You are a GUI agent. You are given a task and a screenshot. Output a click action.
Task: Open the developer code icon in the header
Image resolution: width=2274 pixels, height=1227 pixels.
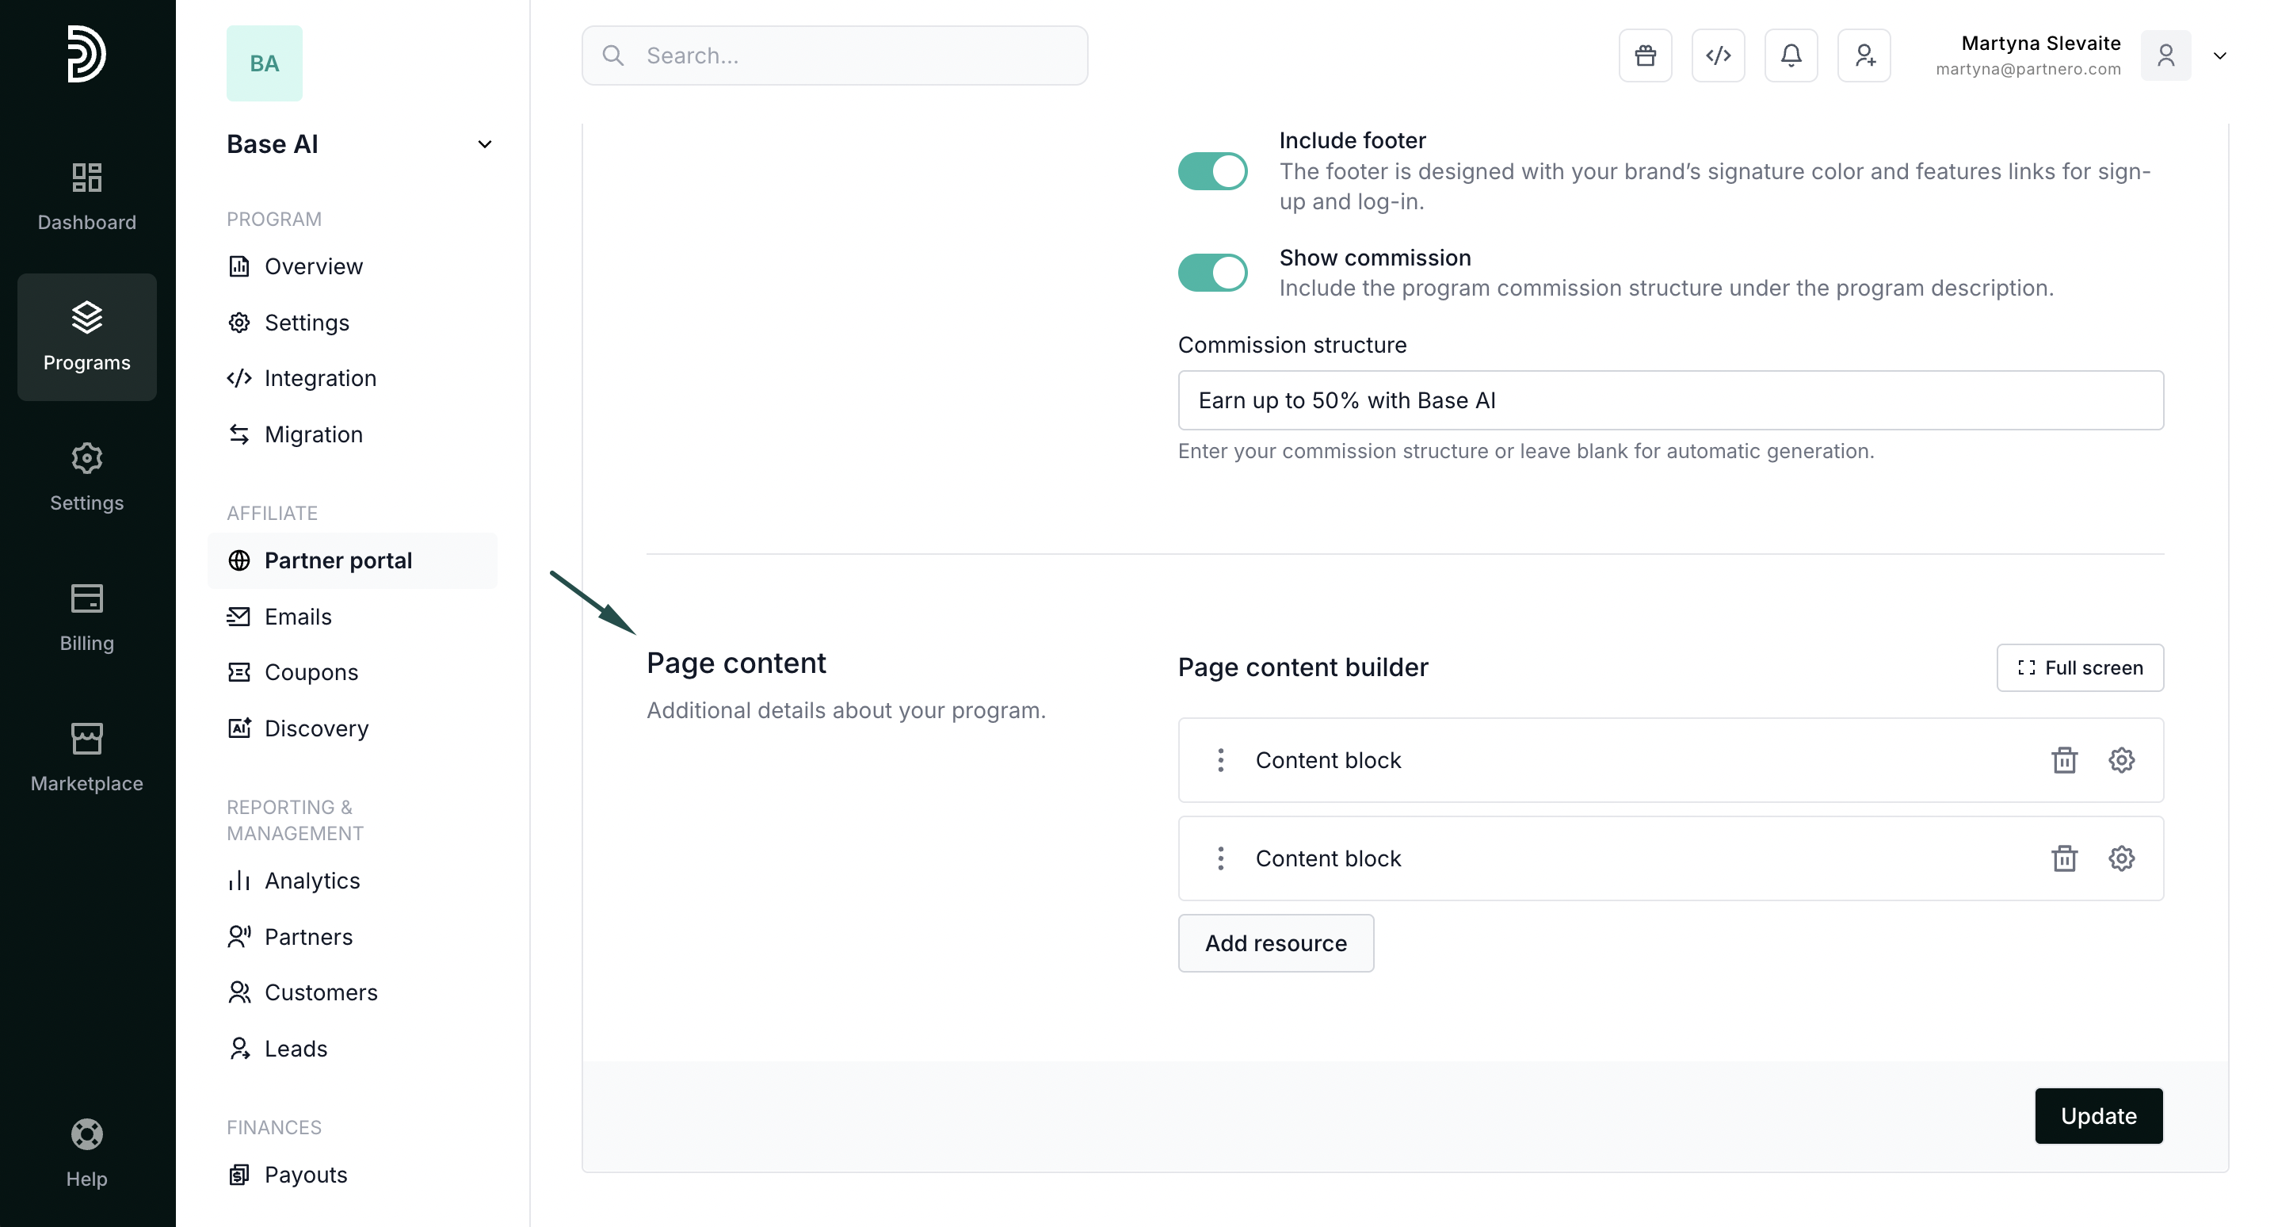click(x=1718, y=55)
